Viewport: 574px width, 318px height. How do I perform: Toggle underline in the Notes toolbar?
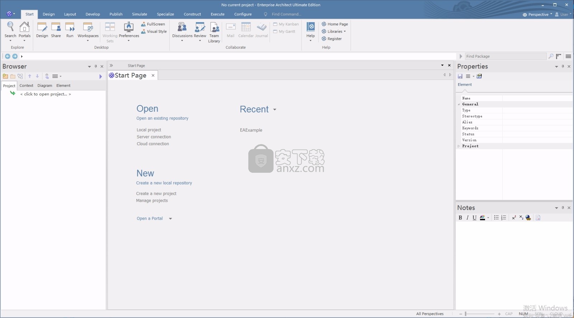475,218
